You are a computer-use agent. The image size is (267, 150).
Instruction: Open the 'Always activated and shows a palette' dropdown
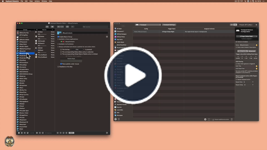coord(77,46)
